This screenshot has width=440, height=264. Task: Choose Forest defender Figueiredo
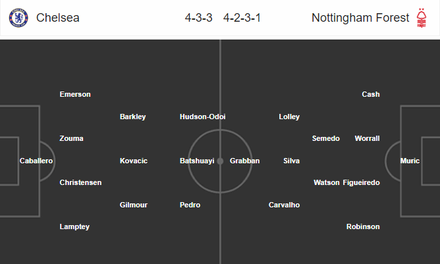point(362,182)
